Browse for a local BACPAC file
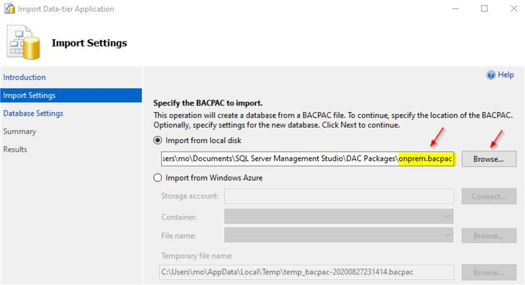Screen dimensions: 525x285 (489, 159)
